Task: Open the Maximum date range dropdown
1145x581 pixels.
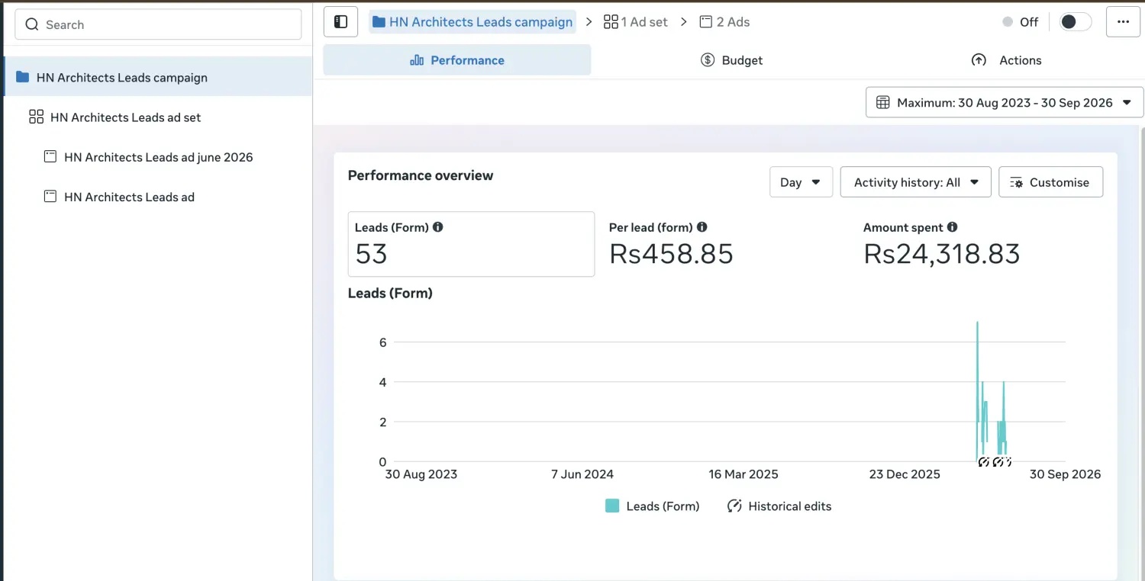Action: click(1005, 102)
